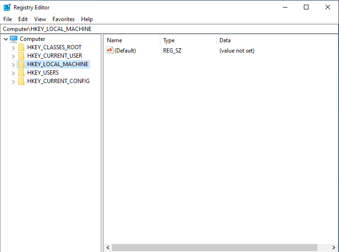The image size is (339, 252).
Task: Click the address bar showing Computer\HKEY_LOCAL_MACHINE
Action: (169, 29)
